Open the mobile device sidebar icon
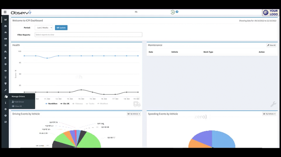 tap(6, 77)
